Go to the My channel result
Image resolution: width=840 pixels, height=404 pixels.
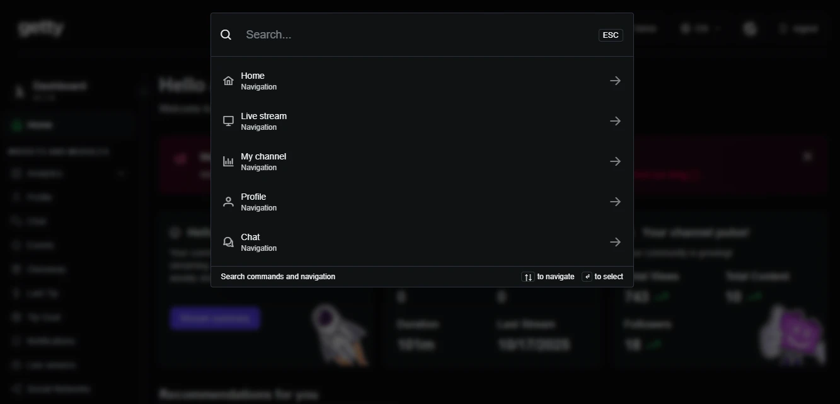pos(422,161)
